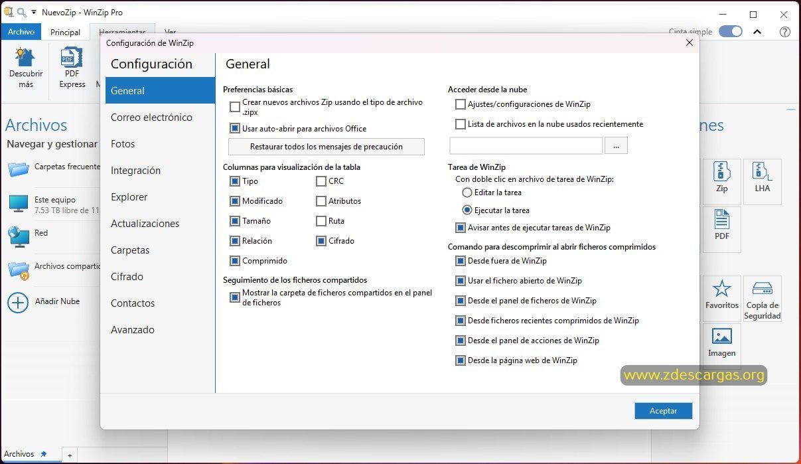Click the Añadir Nube plus icon
801x464 pixels.
click(x=18, y=302)
